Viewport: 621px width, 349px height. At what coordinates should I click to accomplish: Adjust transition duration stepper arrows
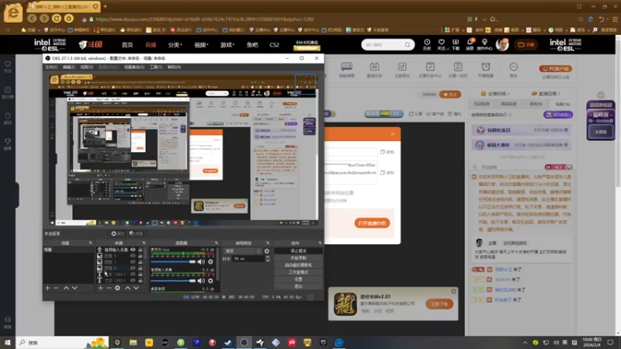tap(268, 258)
